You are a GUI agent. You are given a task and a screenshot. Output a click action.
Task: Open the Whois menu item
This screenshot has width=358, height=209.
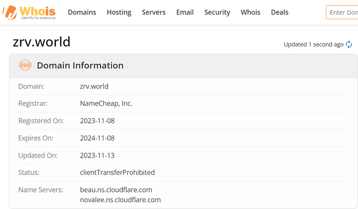pyautogui.click(x=251, y=13)
